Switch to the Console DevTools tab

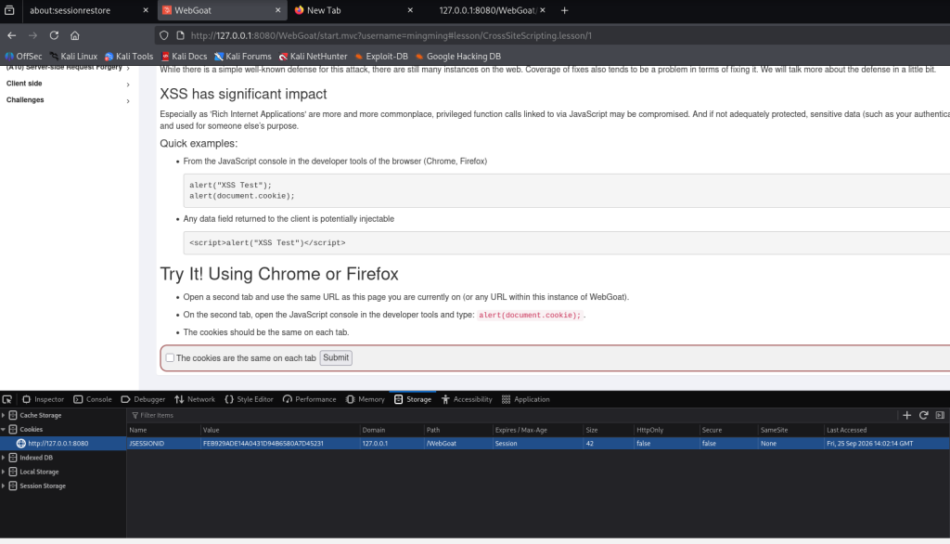point(93,399)
